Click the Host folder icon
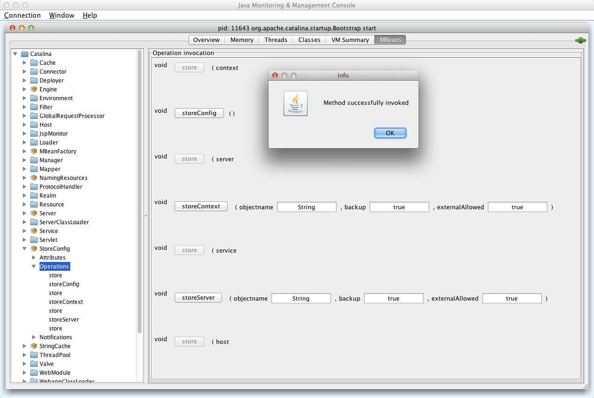This screenshot has height=398, width=594. [x=34, y=125]
